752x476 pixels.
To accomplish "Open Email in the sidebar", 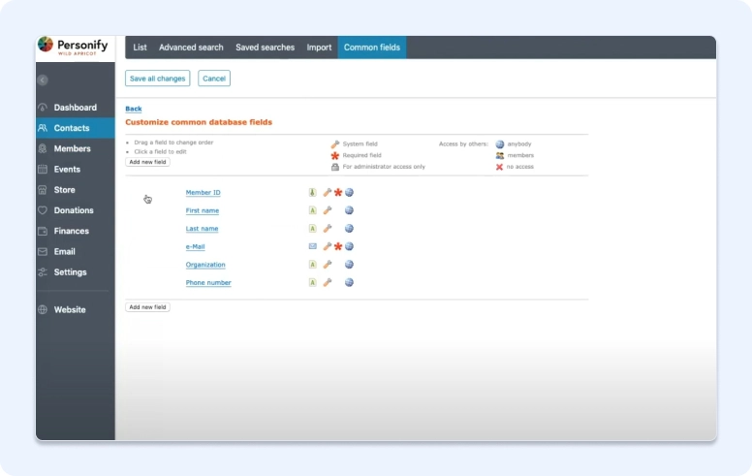I will pos(76,252).
